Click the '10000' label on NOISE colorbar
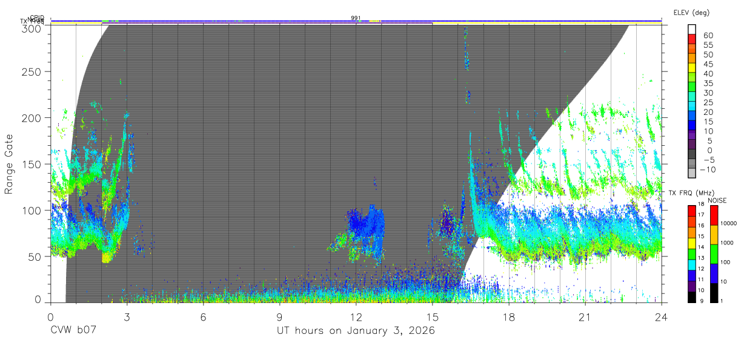 (728, 223)
